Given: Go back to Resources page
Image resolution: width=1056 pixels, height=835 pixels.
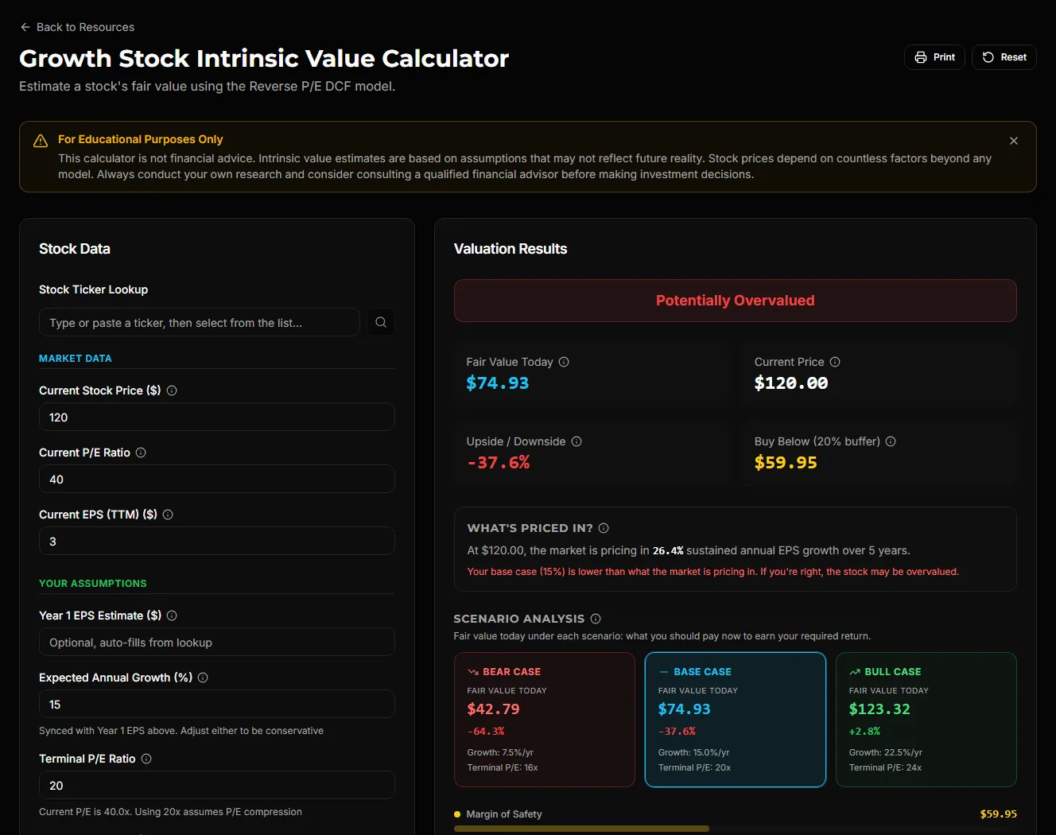Looking at the screenshot, I should click(77, 27).
